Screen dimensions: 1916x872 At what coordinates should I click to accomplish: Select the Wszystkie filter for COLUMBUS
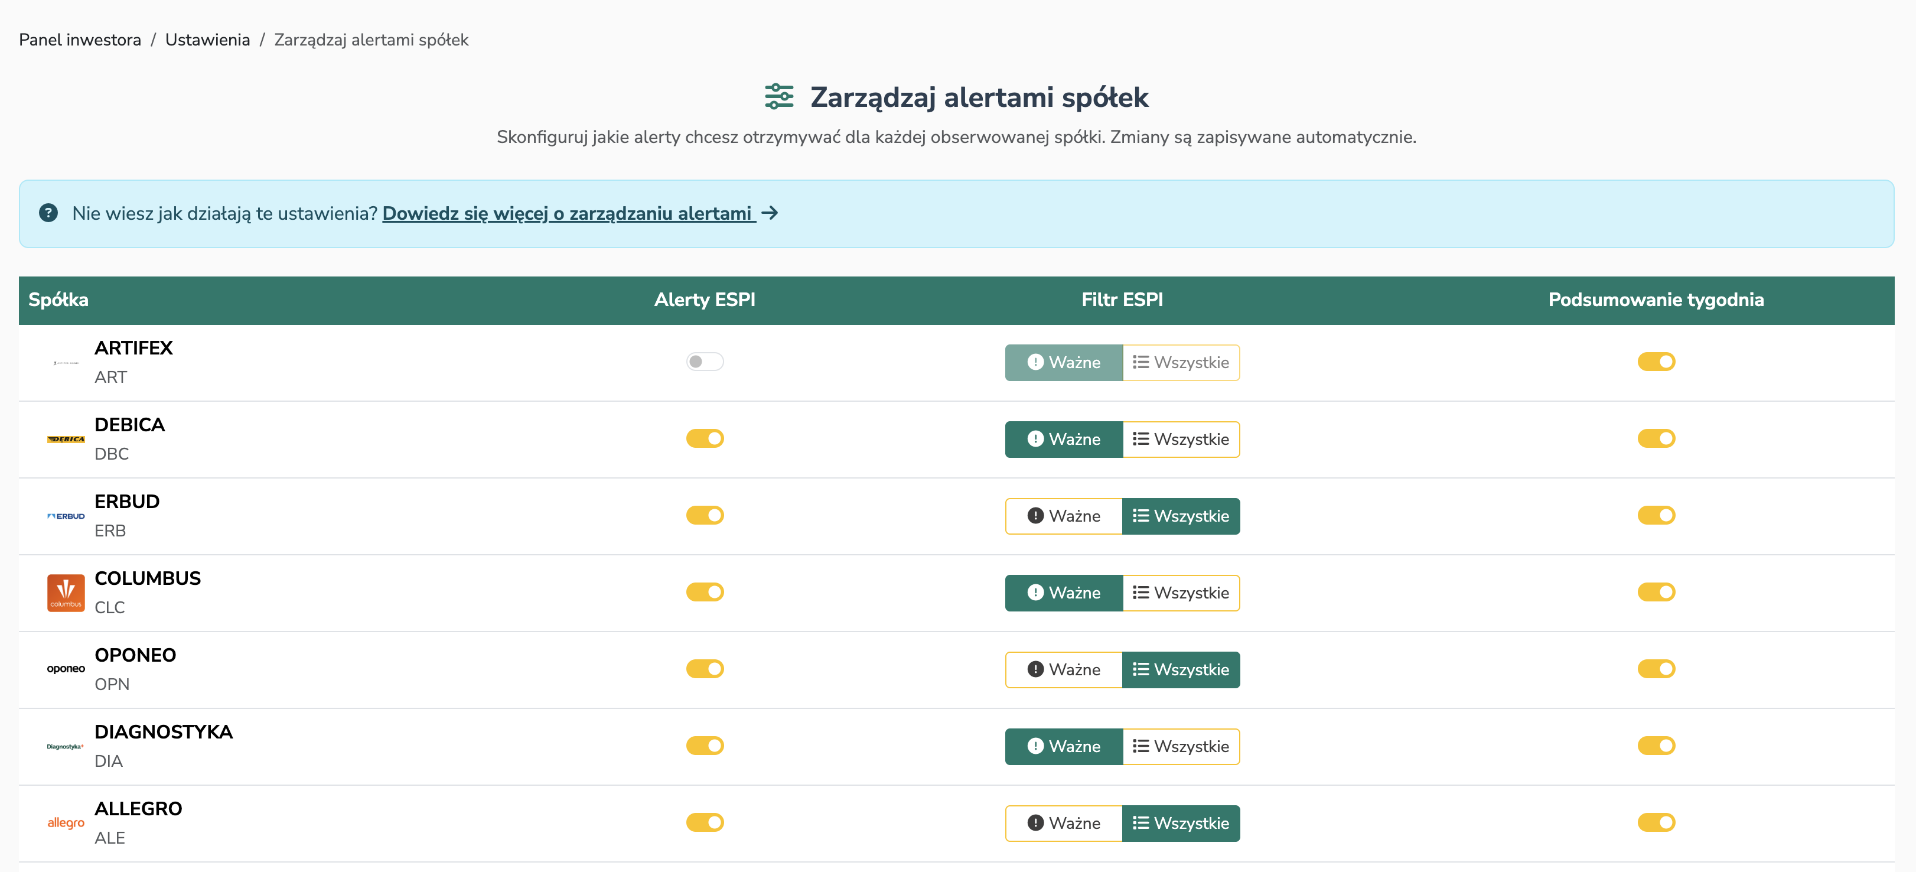(1181, 592)
